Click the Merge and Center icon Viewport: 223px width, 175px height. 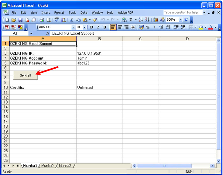[x=133, y=27]
